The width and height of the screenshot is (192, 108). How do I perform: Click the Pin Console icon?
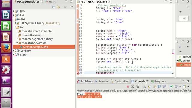(x=171, y=87)
